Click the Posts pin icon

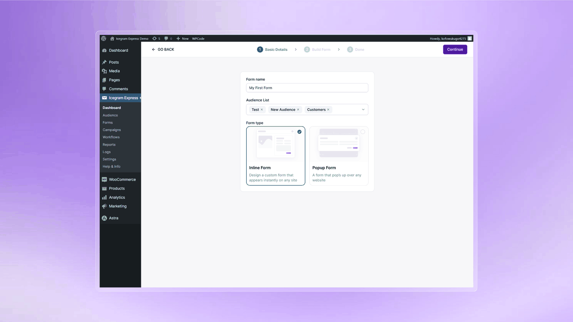(104, 62)
